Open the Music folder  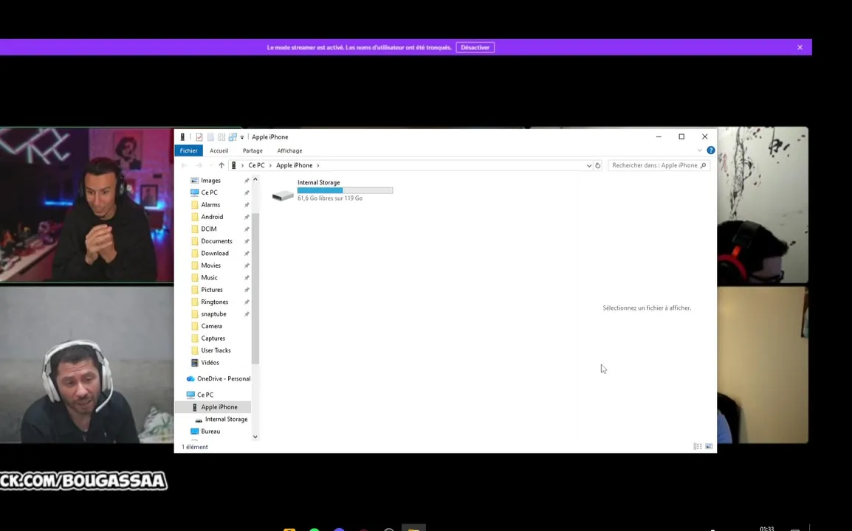coord(209,277)
